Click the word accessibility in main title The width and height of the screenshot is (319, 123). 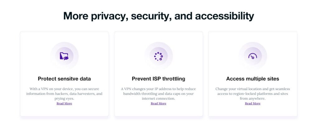point(224,16)
